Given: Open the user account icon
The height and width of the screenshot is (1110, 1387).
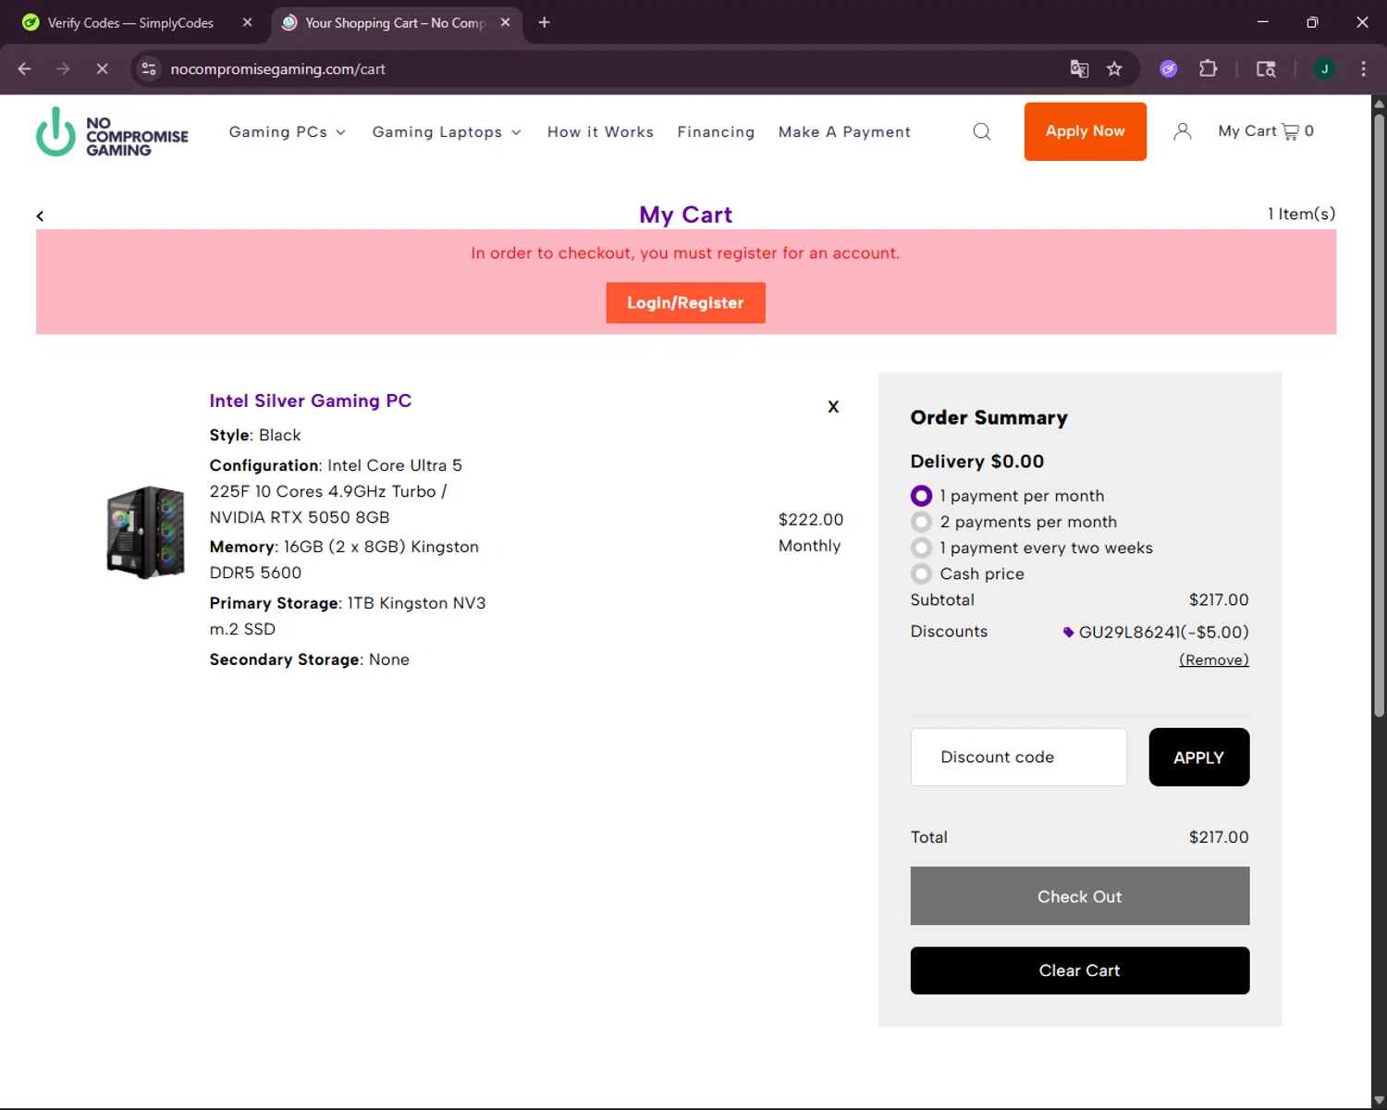Looking at the screenshot, I should click(1182, 131).
